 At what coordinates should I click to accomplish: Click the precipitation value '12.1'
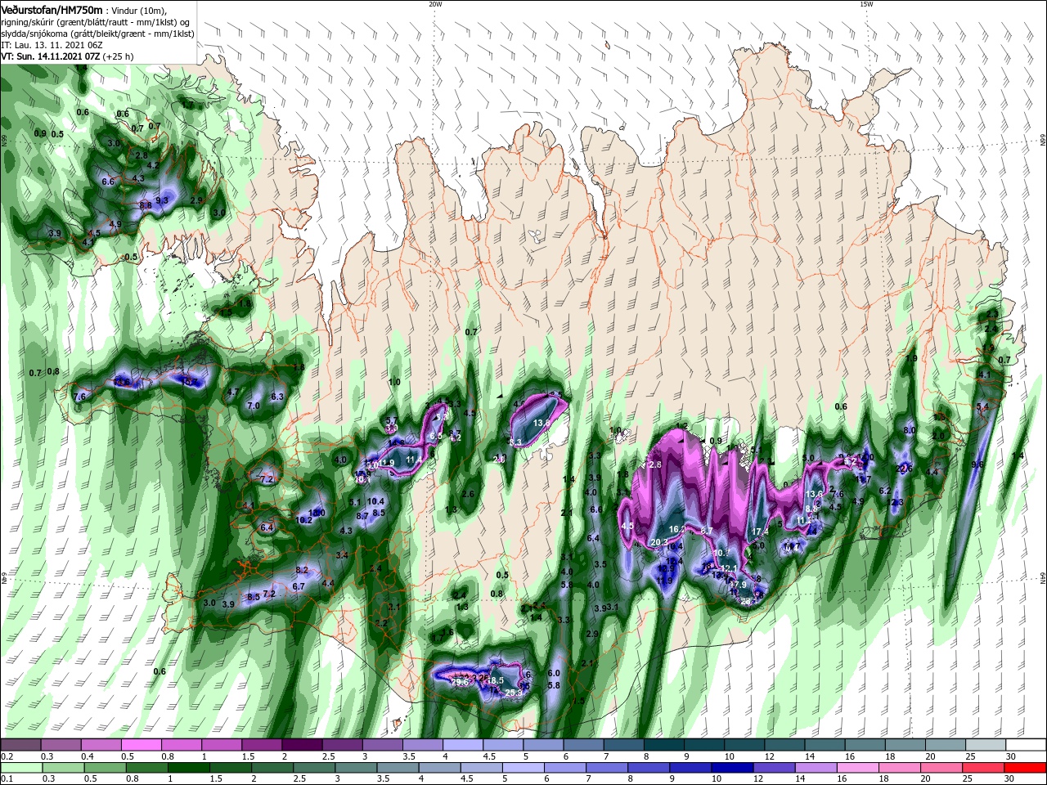click(730, 568)
